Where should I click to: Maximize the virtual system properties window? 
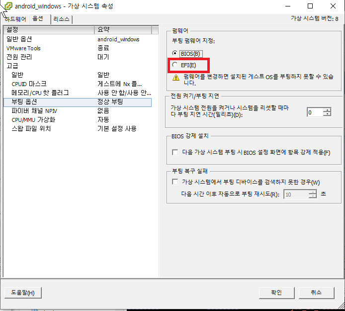click(x=310, y=6)
